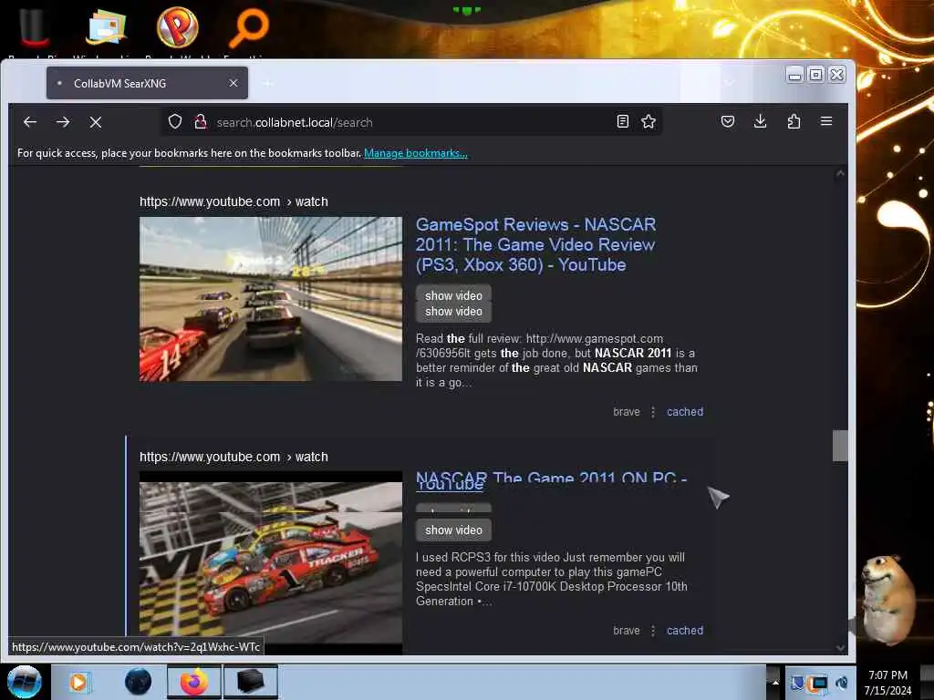The image size is (934, 700).
Task: Stop loading the page with the X button
Action: pyautogui.click(x=95, y=122)
